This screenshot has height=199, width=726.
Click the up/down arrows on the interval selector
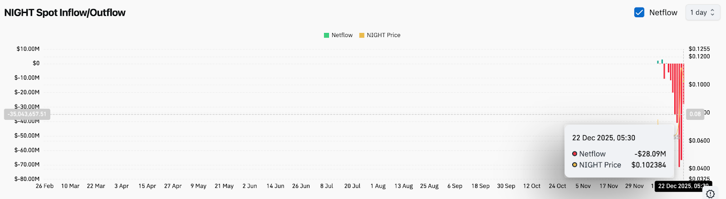tap(712, 13)
